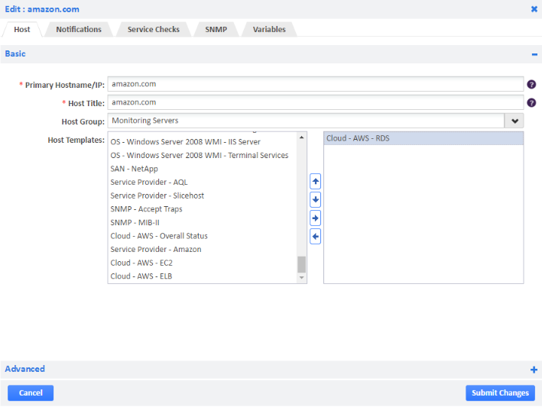Click the Host Group Monitoring Servers field
Image resolution: width=542 pixels, height=407 pixels.
pos(306,121)
